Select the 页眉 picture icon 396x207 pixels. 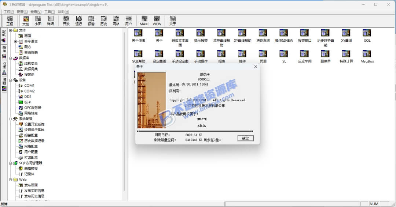[x=263, y=56]
